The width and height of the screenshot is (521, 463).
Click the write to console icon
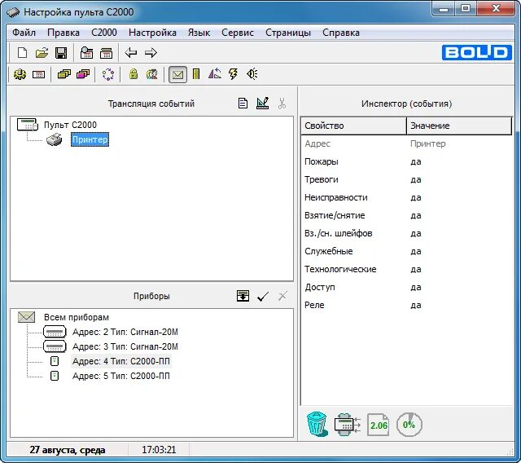tap(106, 52)
